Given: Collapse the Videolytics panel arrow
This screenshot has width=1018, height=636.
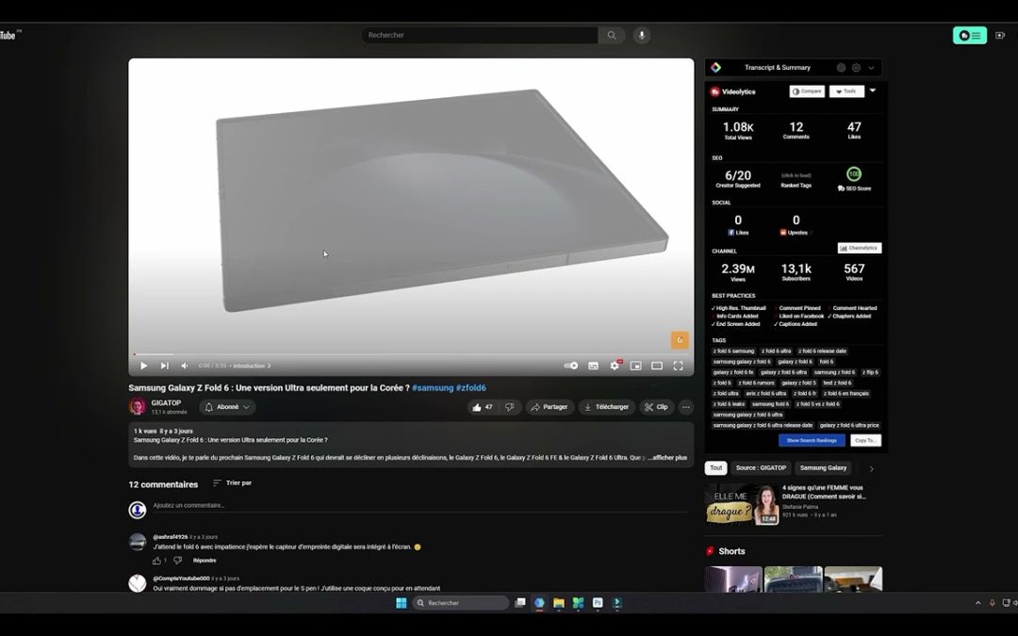Looking at the screenshot, I should click(x=873, y=90).
